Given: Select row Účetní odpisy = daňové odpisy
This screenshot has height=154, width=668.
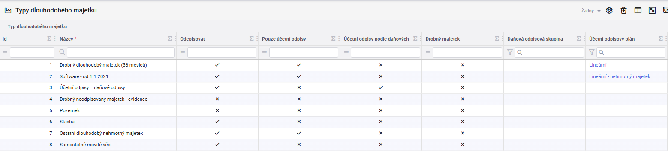Looking at the screenshot, I should tap(92, 87).
